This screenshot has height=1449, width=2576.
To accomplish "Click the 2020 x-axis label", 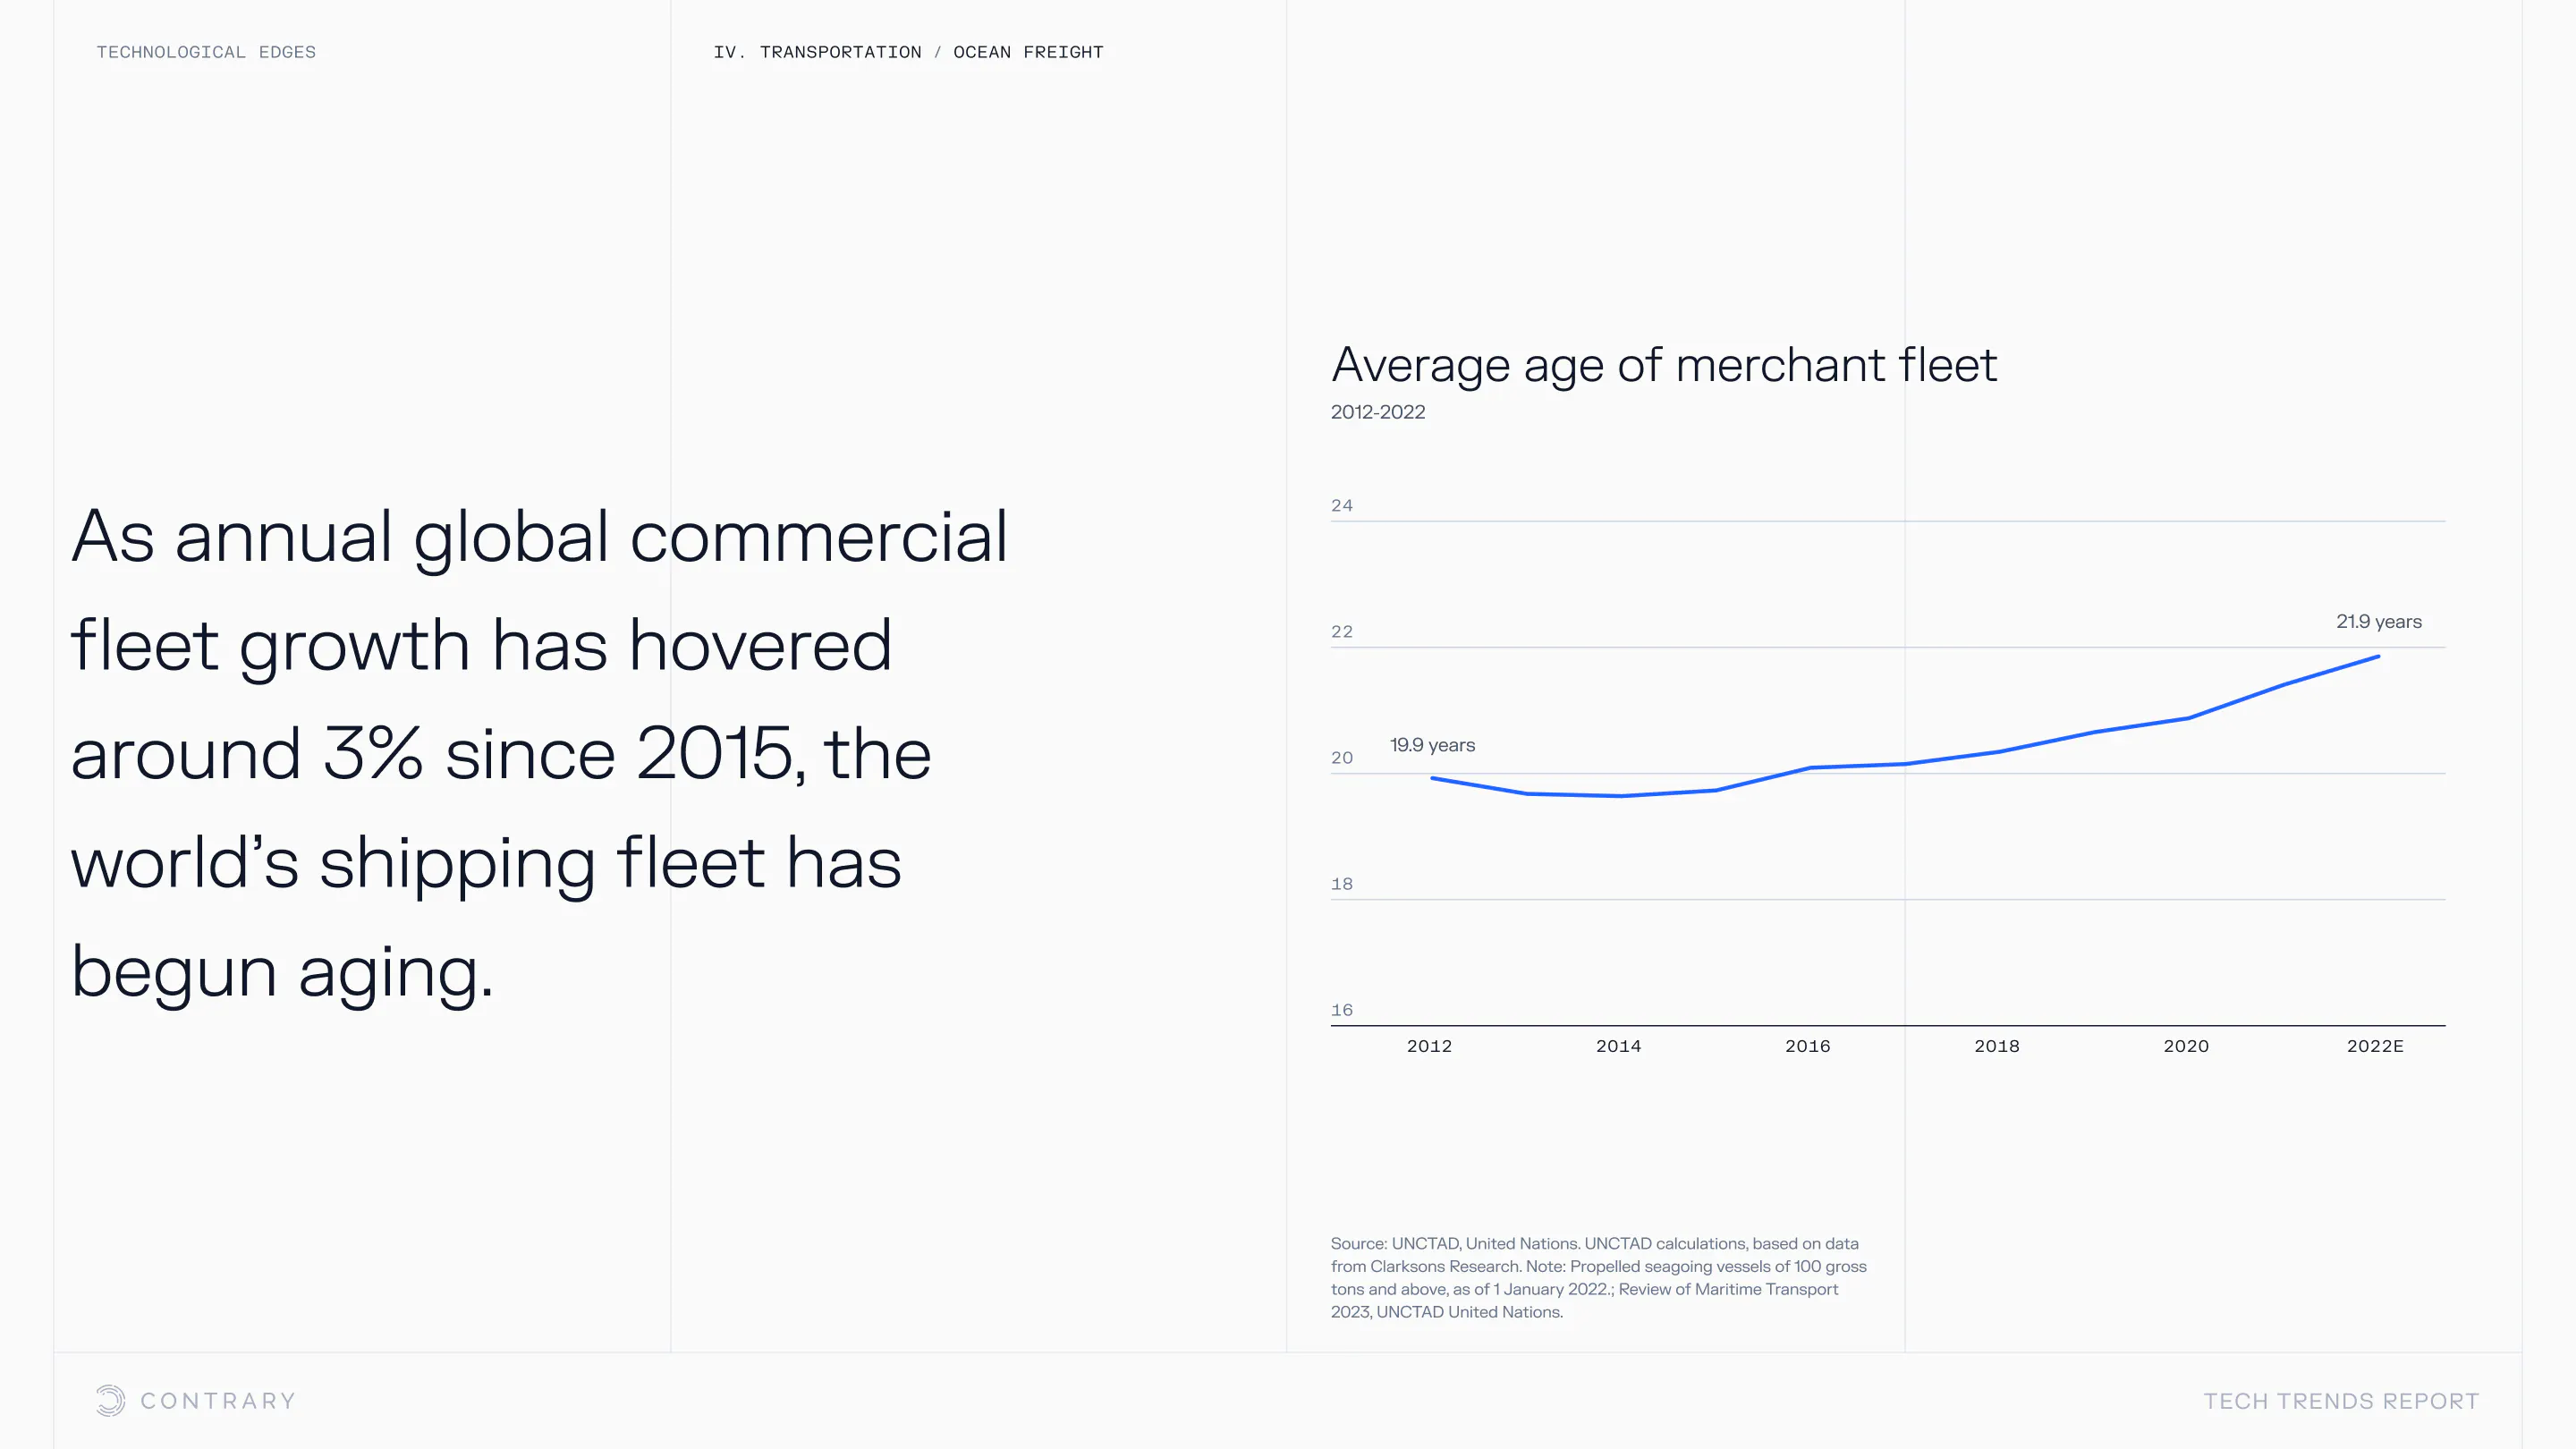I will point(2185,1046).
